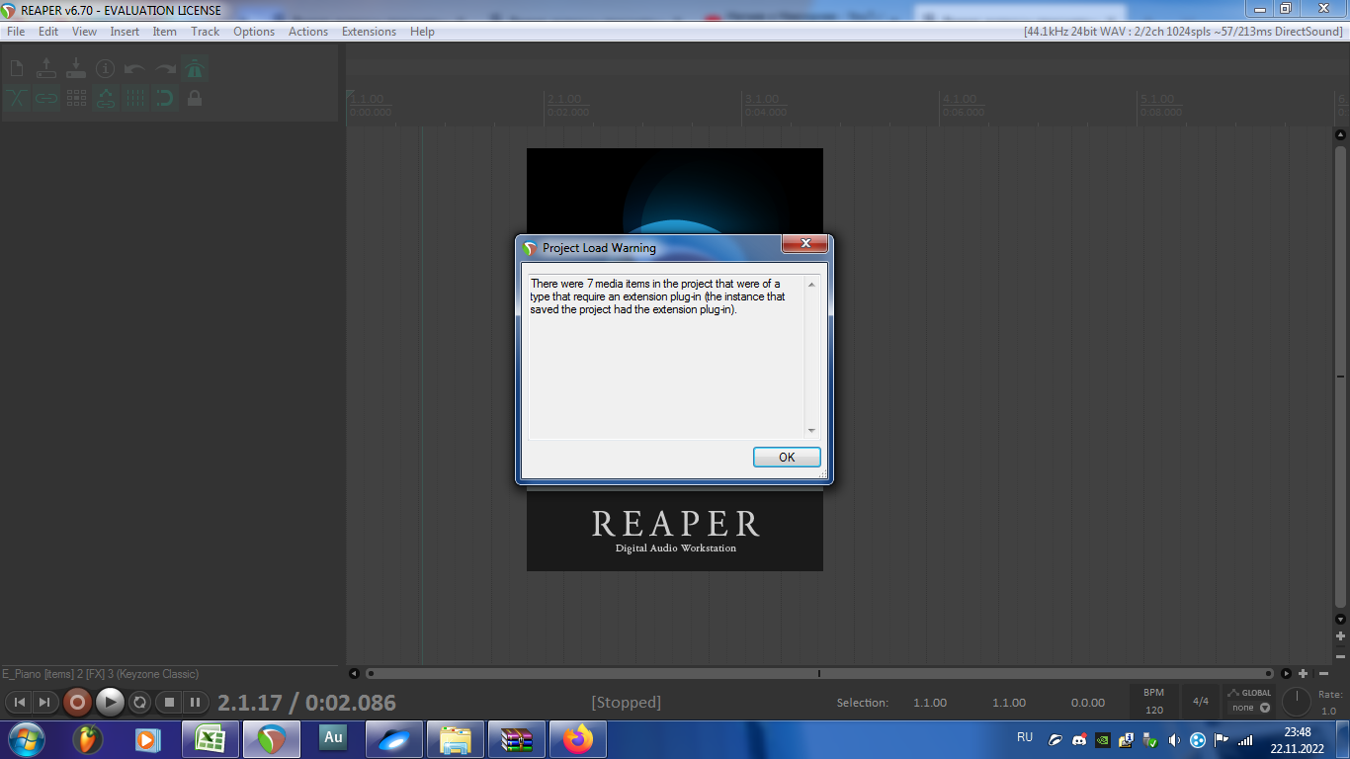This screenshot has width=1350, height=759.
Task: Click the selection length value 0.0.00
Action: pos(1088,703)
